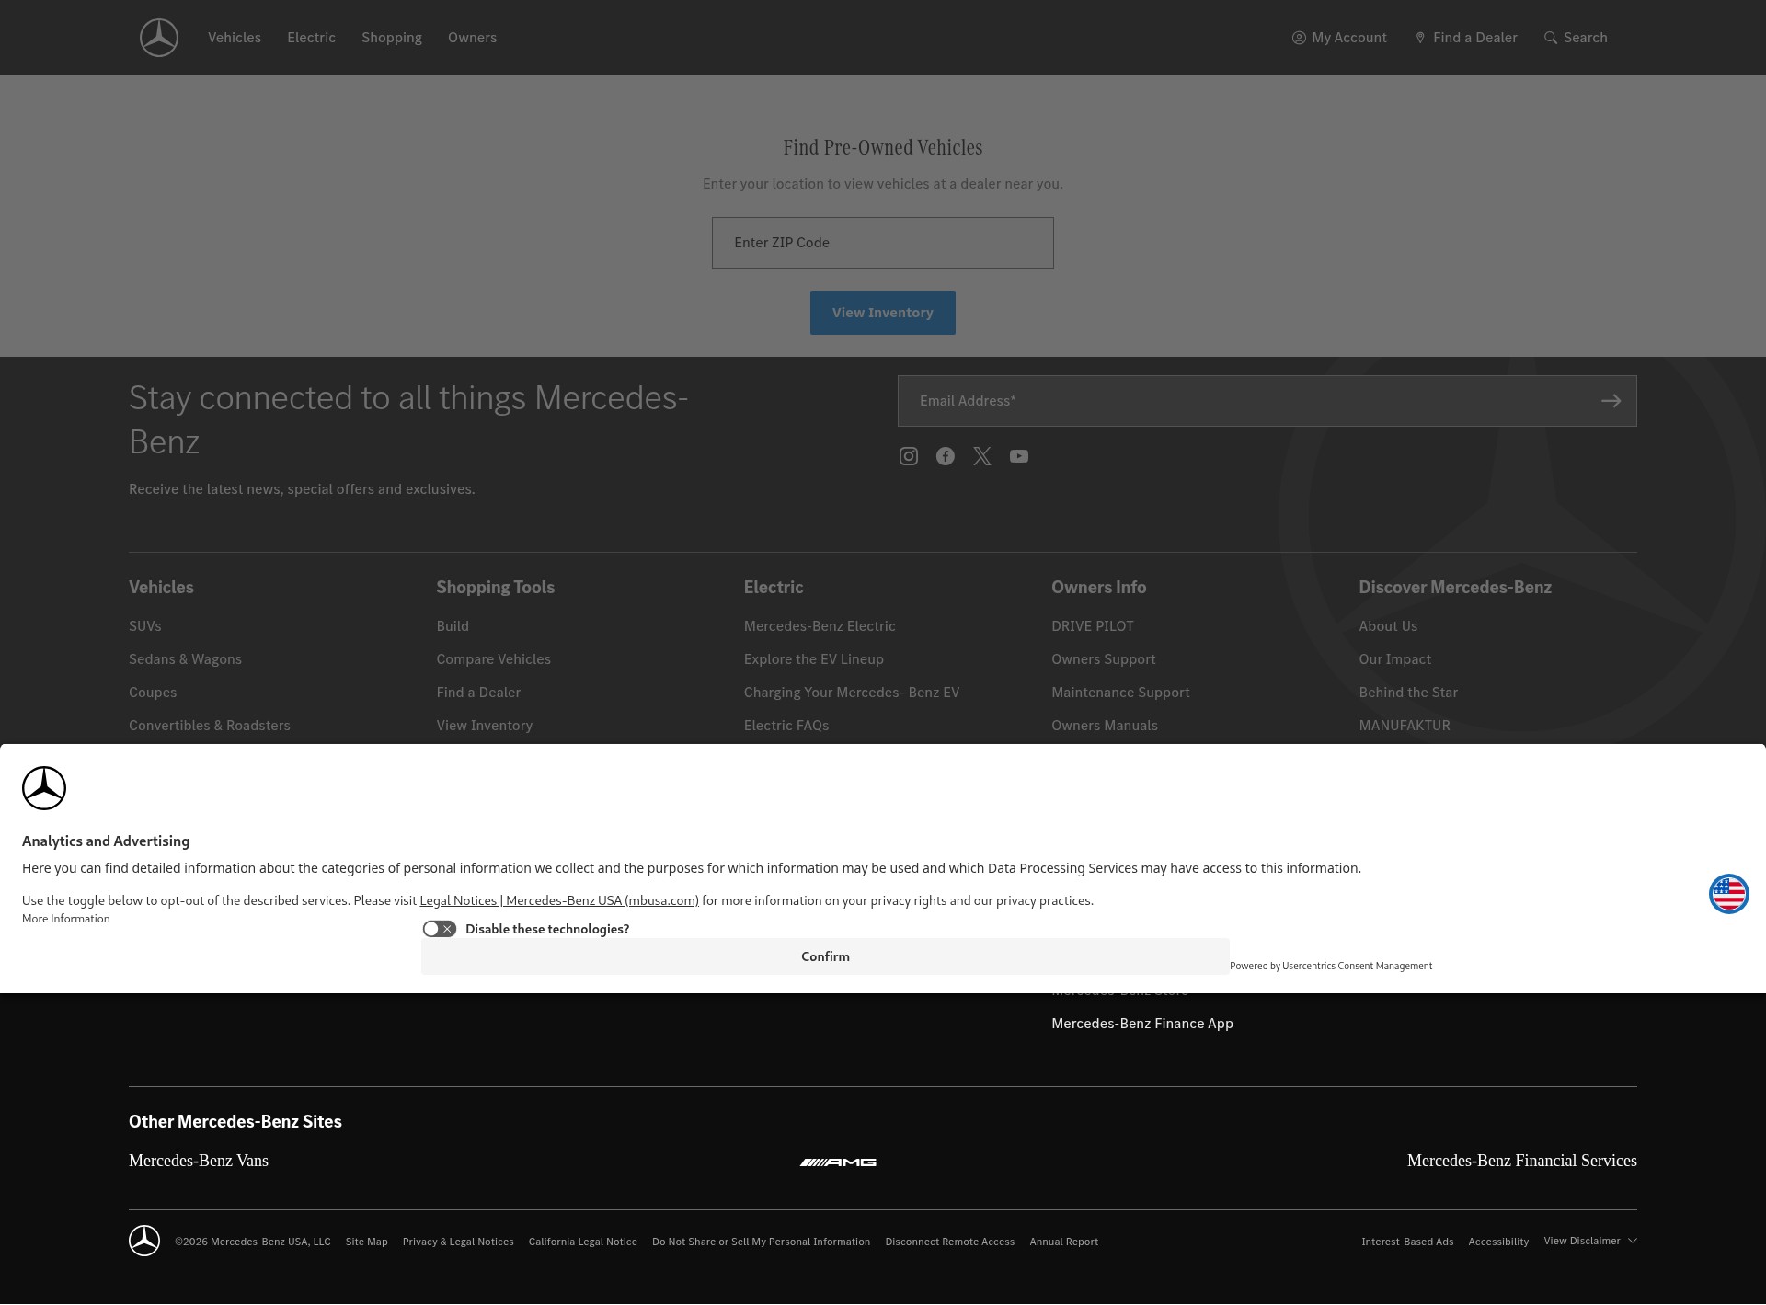Open the Behind the Star link
This screenshot has height=1305, width=1766.
tap(1408, 693)
